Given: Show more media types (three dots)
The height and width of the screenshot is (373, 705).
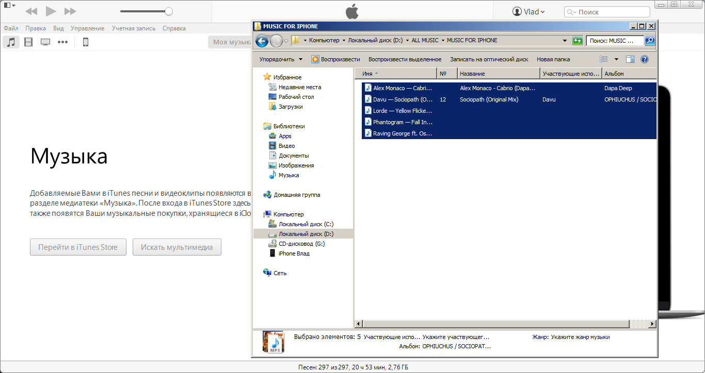Looking at the screenshot, I should [x=62, y=42].
